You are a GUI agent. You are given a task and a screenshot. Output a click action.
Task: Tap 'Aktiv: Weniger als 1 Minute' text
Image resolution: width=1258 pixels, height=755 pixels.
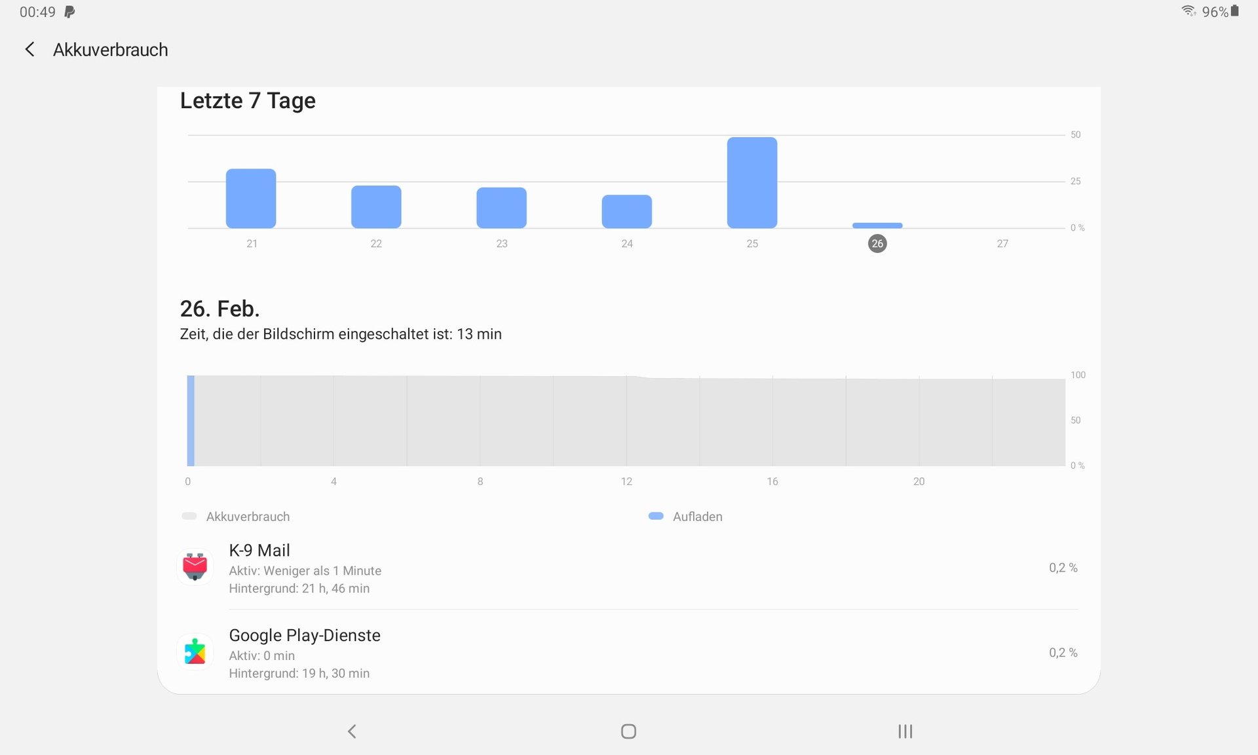(305, 570)
